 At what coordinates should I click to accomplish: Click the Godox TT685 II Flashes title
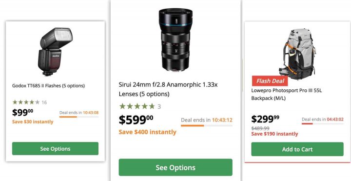click(48, 85)
